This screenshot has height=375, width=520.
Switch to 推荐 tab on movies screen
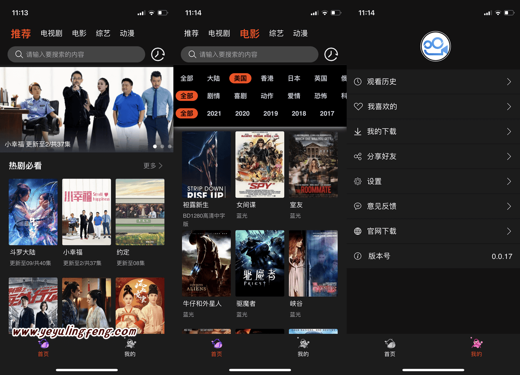(191, 33)
